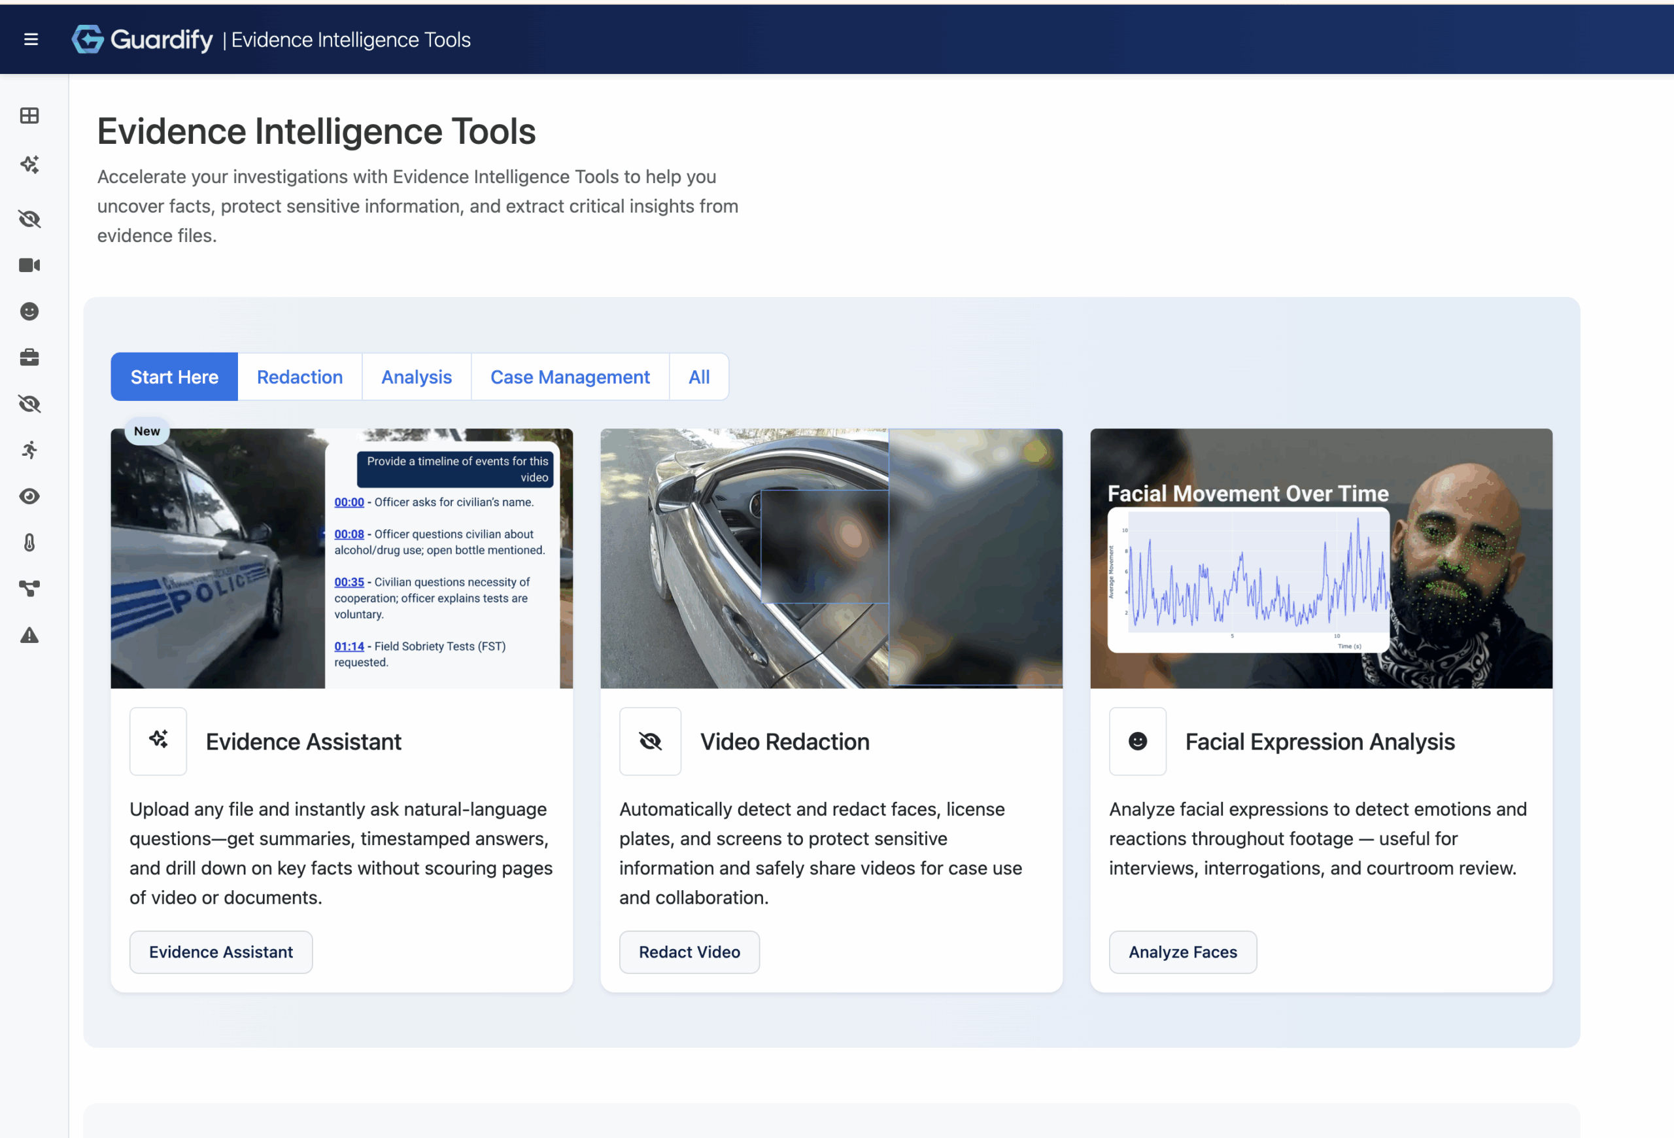This screenshot has width=1674, height=1138.
Task: Switch to the Analysis tab
Action: point(417,377)
